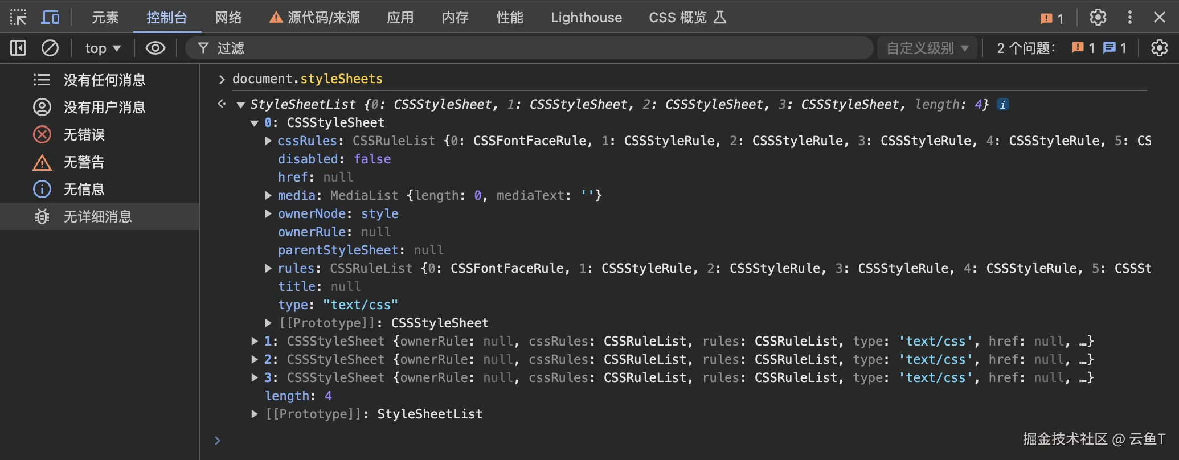Viewport: 1179px width, 460px height.
Task: Select 无错误 filter in the sidebar
Action: 84,134
